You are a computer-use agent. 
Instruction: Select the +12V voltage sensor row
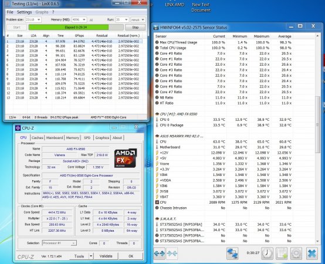tap(224, 153)
